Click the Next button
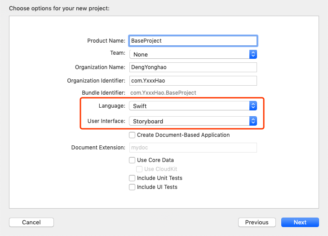Image resolution: width=328 pixels, height=236 pixels. pyautogui.click(x=300, y=223)
